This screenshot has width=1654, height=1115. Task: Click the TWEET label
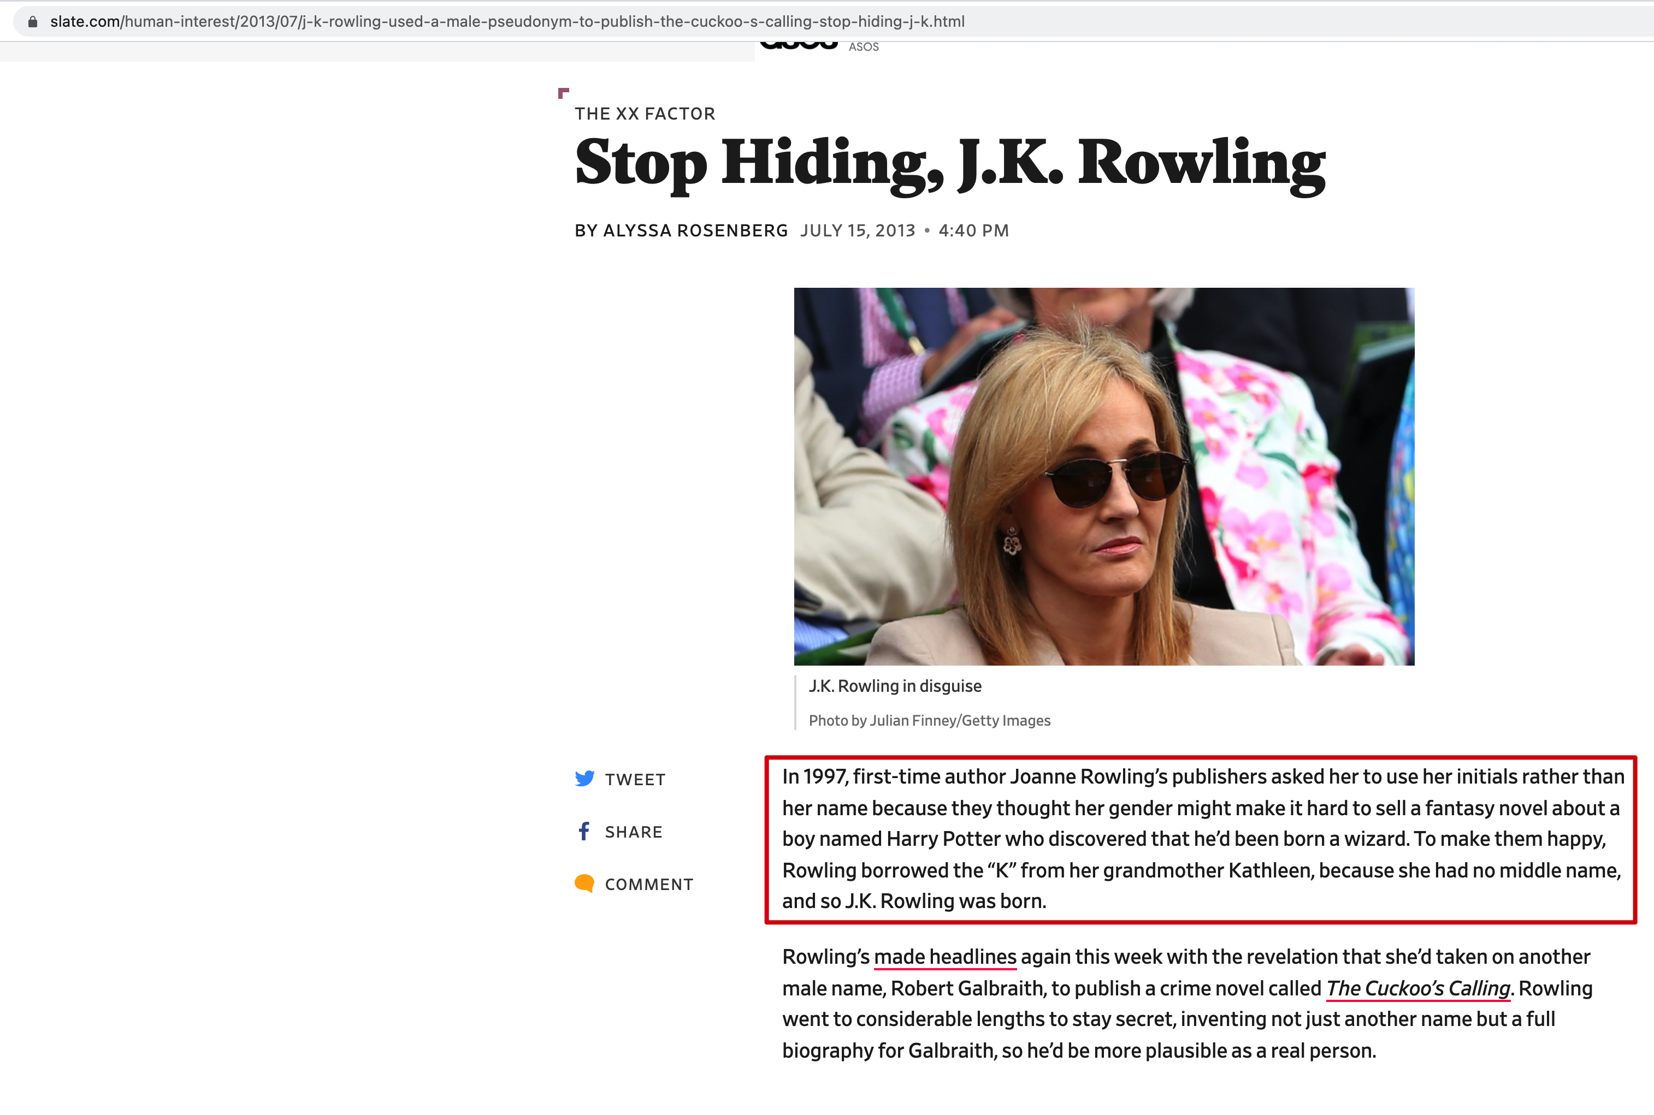(635, 779)
